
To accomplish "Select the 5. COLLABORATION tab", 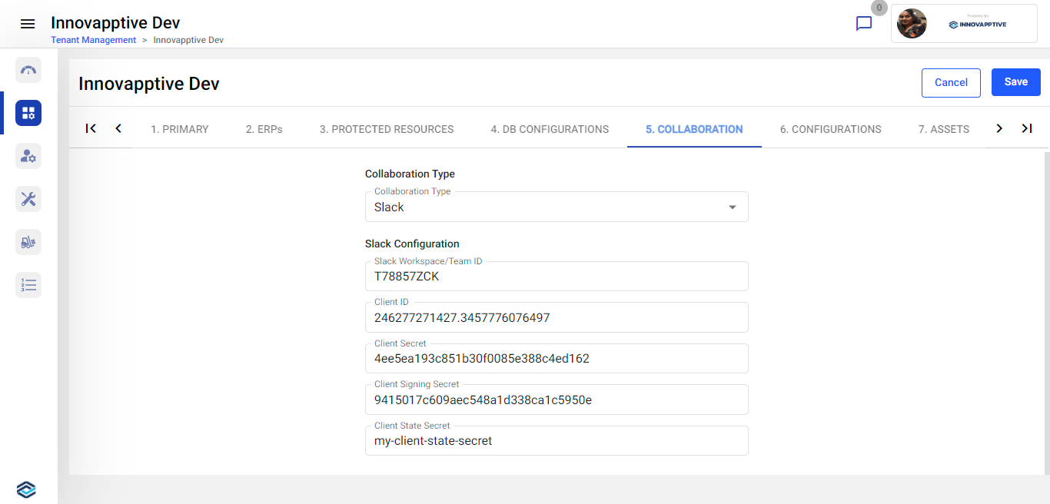I will pos(694,129).
